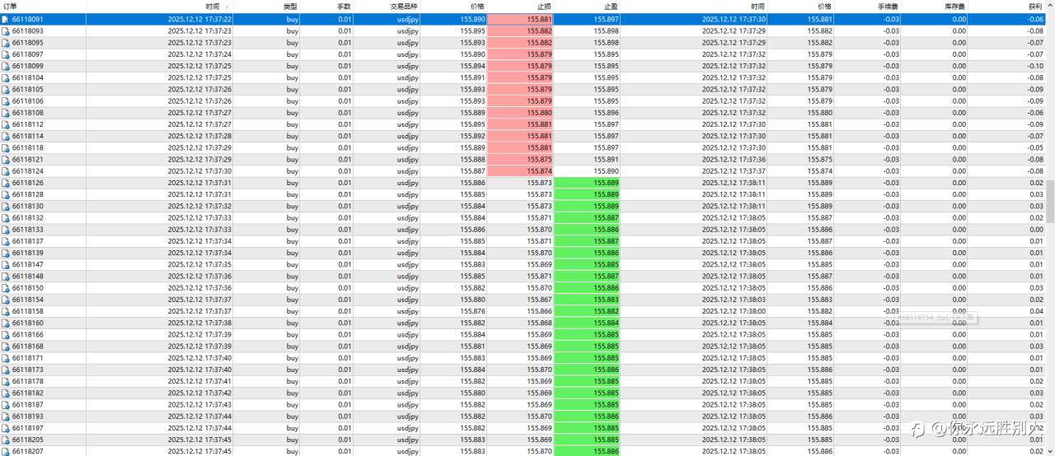Click order number 66118173
1055x456 pixels.
28,370
